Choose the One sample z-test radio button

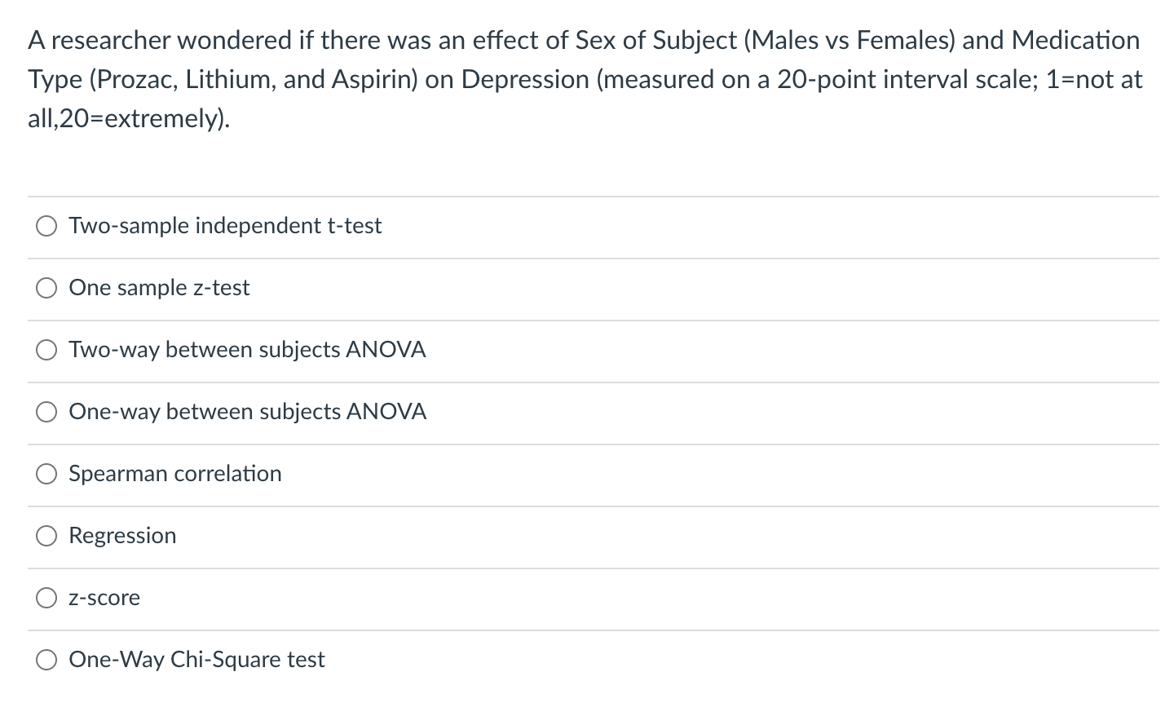tap(46, 288)
